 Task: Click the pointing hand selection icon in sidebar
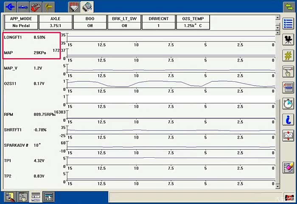pos(289,72)
